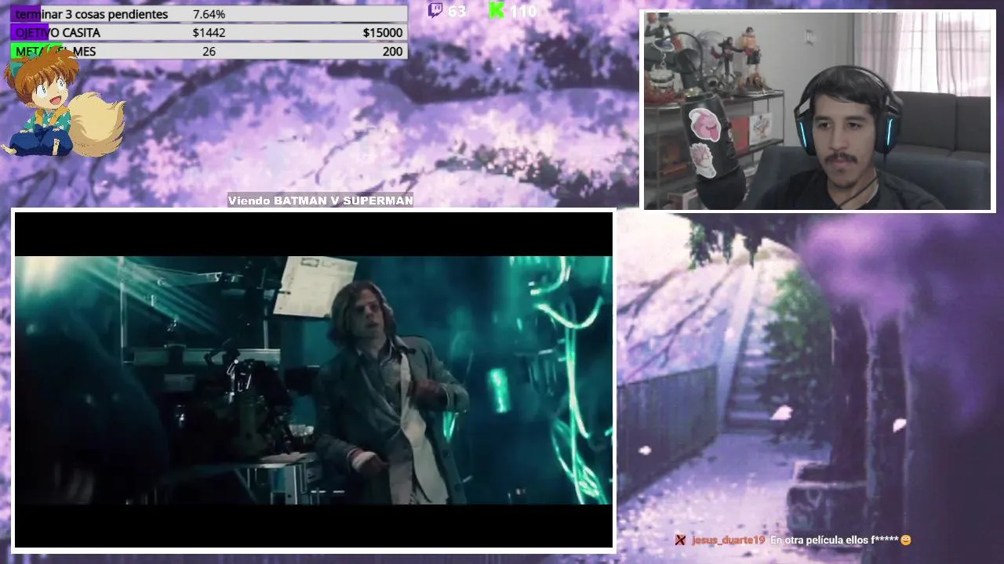The image size is (1004, 564).
Task: Click the '$1442' current amount
Action: [209, 33]
